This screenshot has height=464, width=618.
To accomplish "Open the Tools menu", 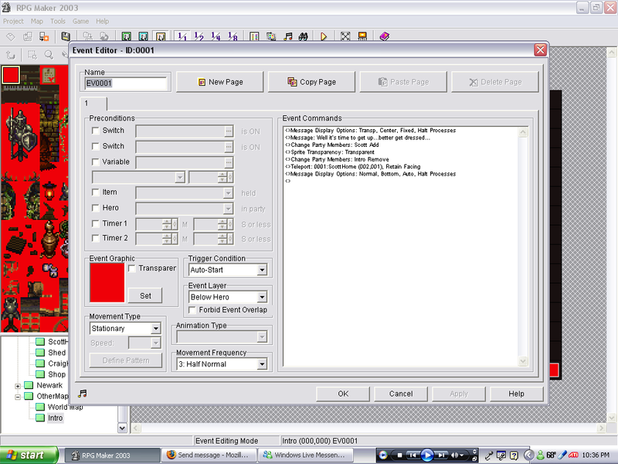I will coord(58,22).
